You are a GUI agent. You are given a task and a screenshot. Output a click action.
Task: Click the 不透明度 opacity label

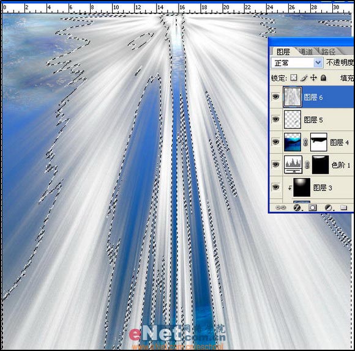click(340, 62)
